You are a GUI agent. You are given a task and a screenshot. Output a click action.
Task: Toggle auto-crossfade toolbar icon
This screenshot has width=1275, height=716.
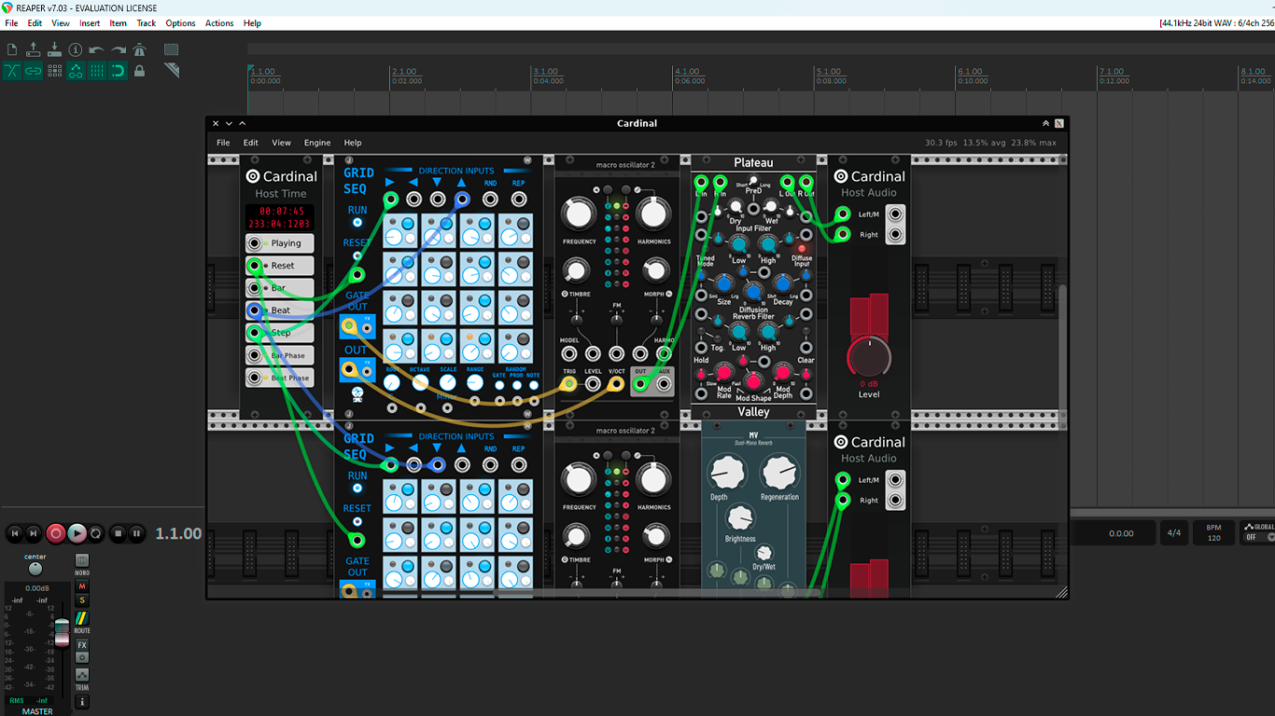(x=12, y=71)
